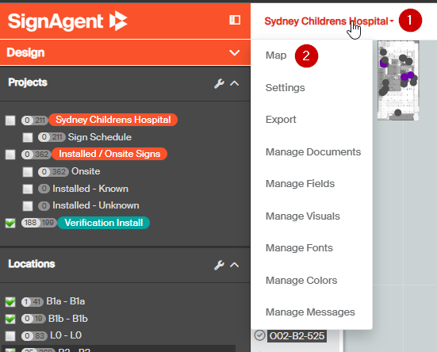Check the Sign Schedule checkbox

28,137
